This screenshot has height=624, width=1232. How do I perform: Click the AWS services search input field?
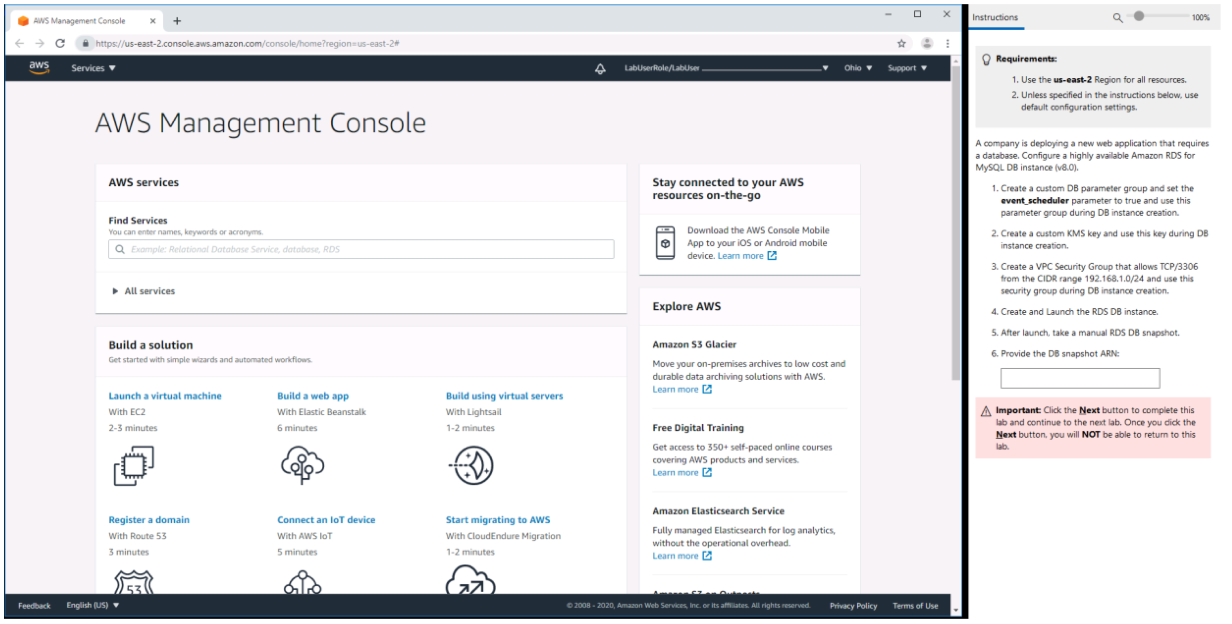click(x=369, y=248)
